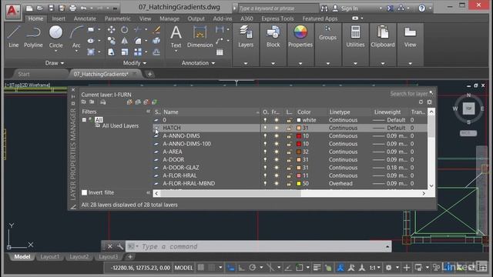Open the Start file tab
Image resolution: width=493 pixels, height=277 pixels.
coord(24,74)
